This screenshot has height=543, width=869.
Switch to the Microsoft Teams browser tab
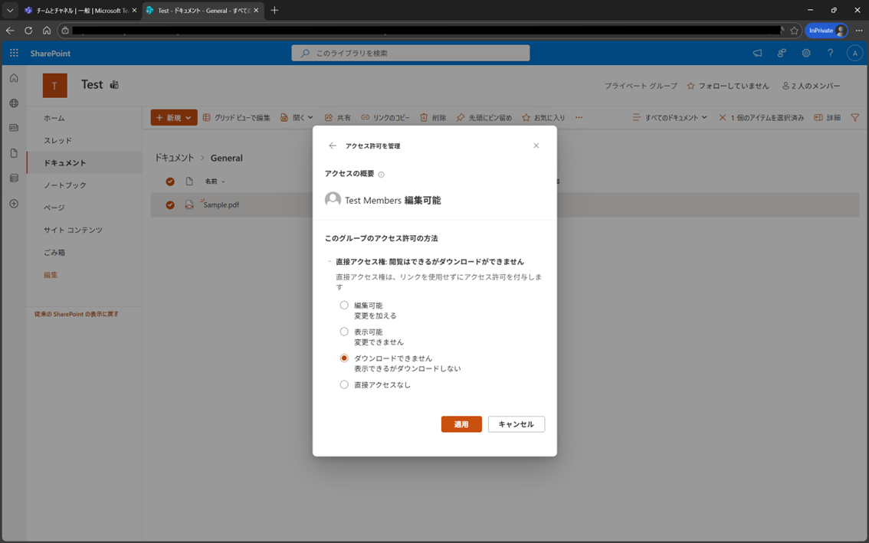pyautogui.click(x=80, y=11)
